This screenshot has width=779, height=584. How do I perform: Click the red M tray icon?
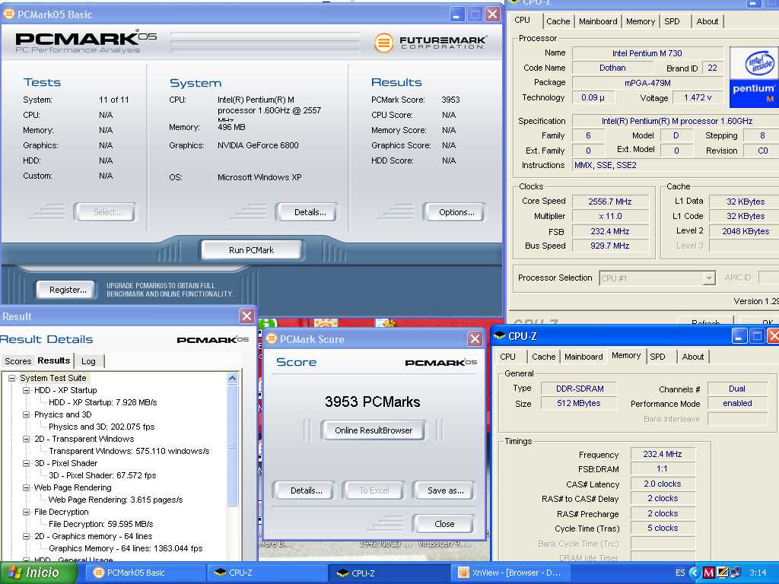pos(708,573)
